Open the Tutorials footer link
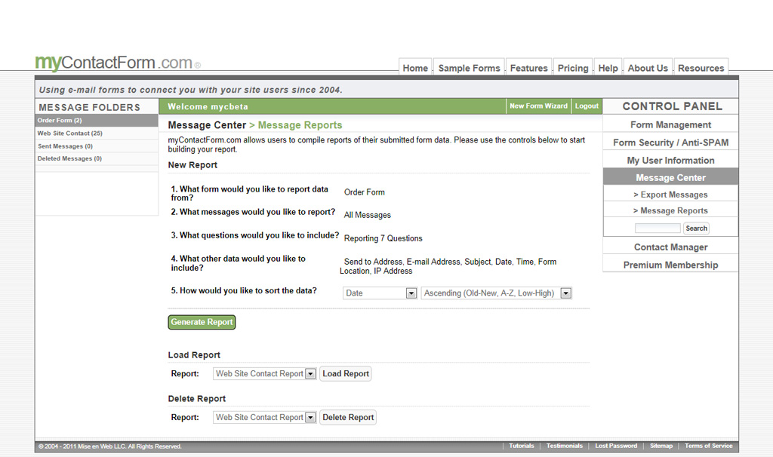Screen dimensions: 773x457 click(x=521, y=446)
